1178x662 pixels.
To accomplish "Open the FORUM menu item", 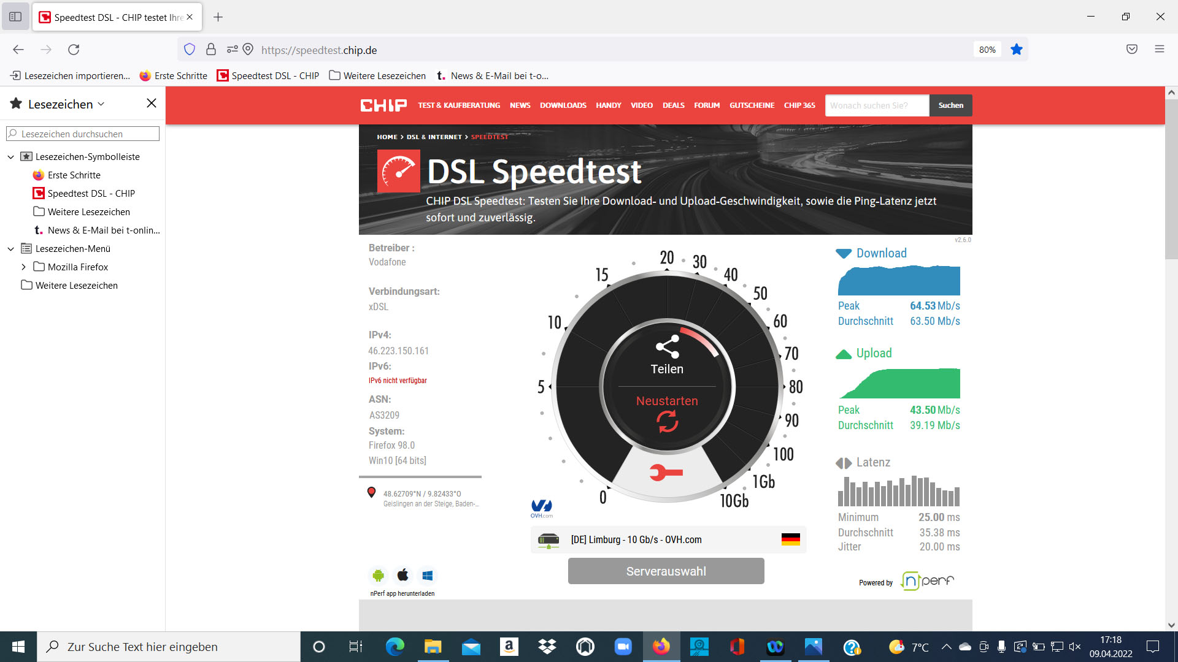I will pyautogui.click(x=707, y=105).
